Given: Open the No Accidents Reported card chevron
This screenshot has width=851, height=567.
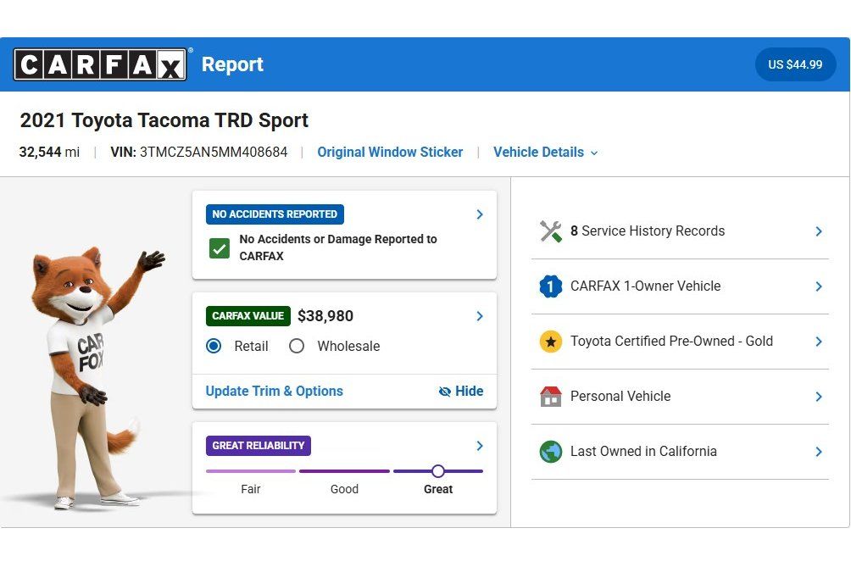Looking at the screenshot, I should [x=480, y=214].
